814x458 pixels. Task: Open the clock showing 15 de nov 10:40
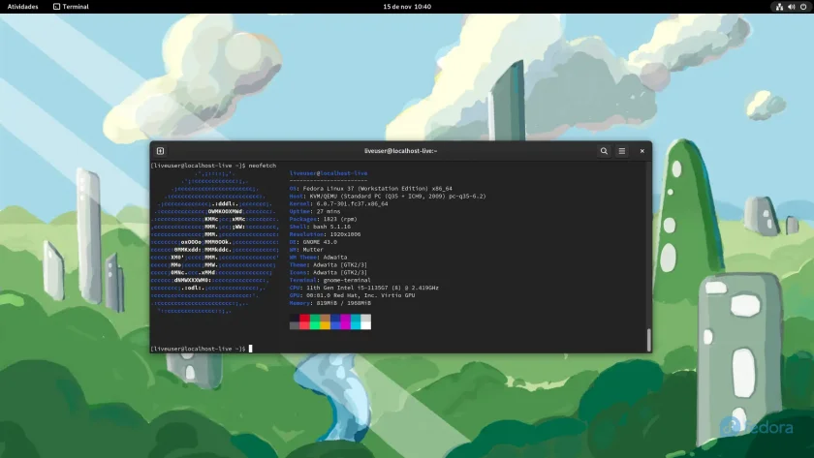pos(407,7)
